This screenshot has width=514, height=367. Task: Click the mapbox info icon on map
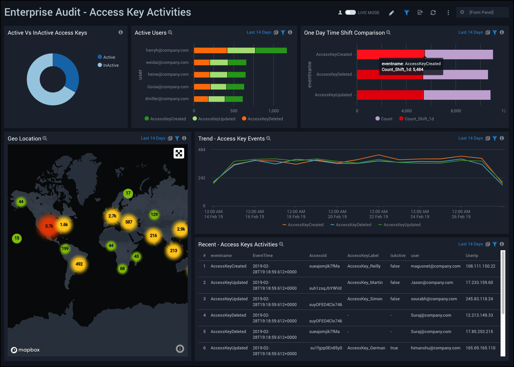(x=180, y=349)
